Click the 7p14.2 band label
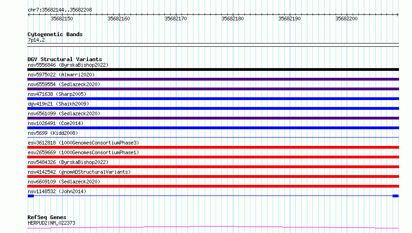The width and height of the screenshot is (412, 233). pos(36,40)
